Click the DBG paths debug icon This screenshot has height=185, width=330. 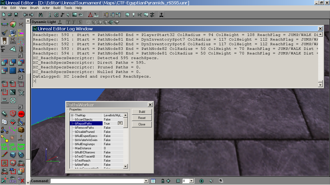(x=13, y=41)
